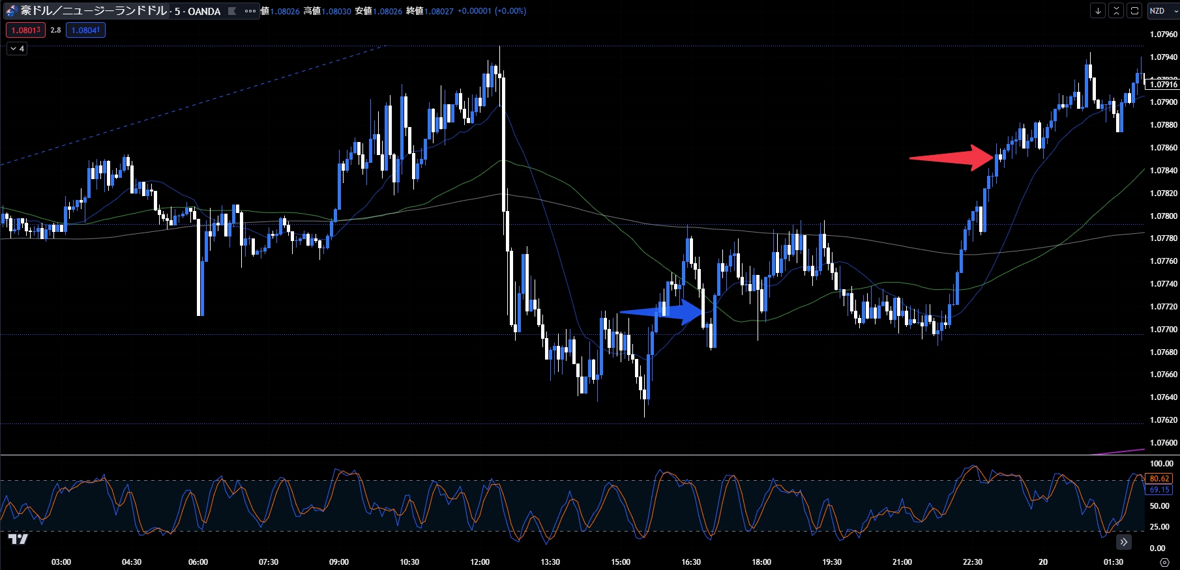Select the blue arrow drawing on chart
The width and height of the screenshot is (1180, 570).
[x=660, y=312]
